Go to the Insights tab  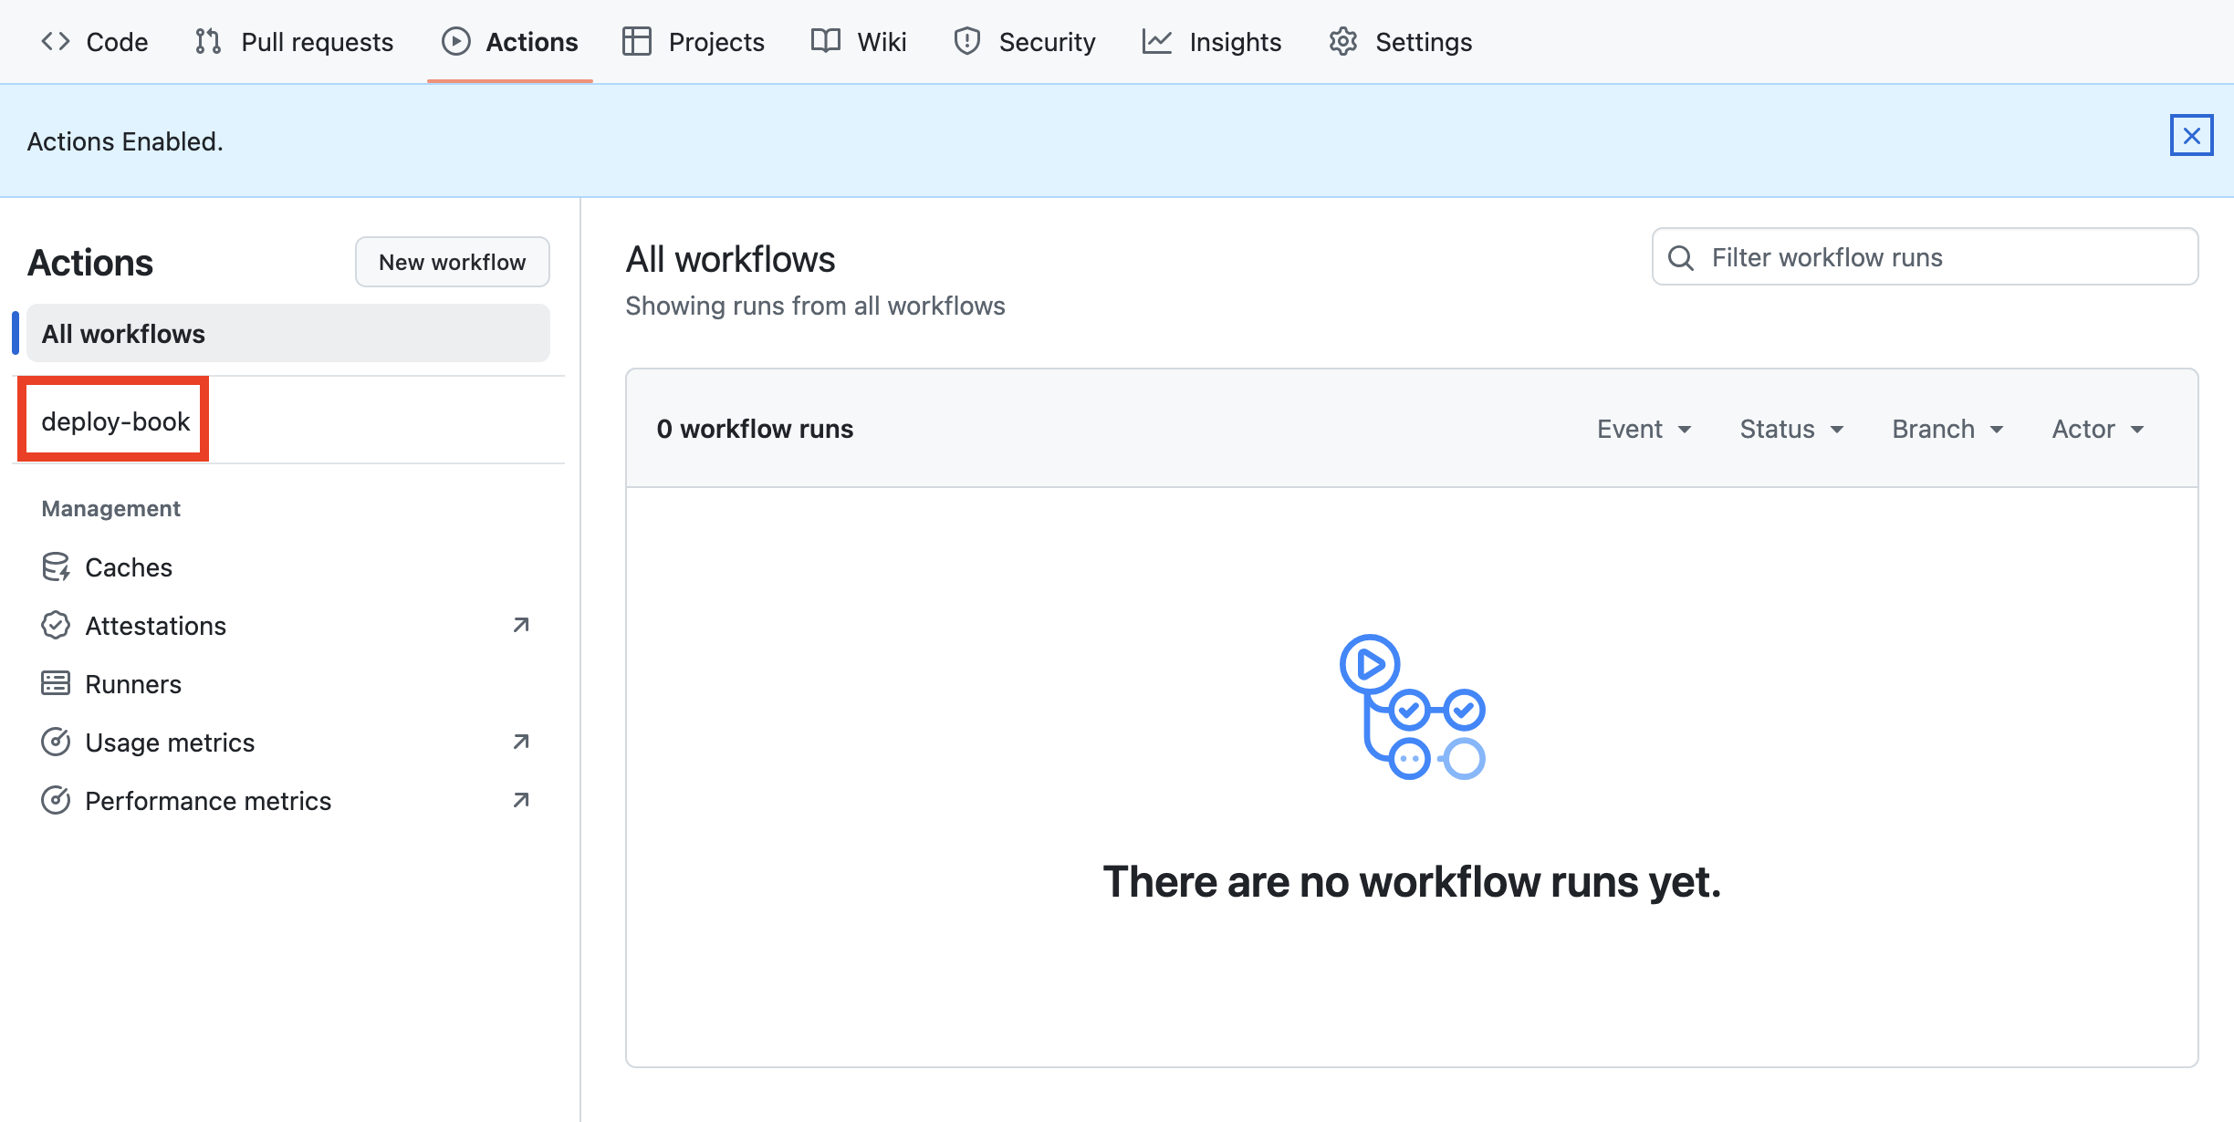click(x=1212, y=42)
